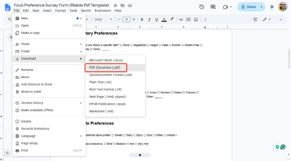This screenshot has width=291, height=161.
Task: Open Security limitations
Action: point(49,129)
